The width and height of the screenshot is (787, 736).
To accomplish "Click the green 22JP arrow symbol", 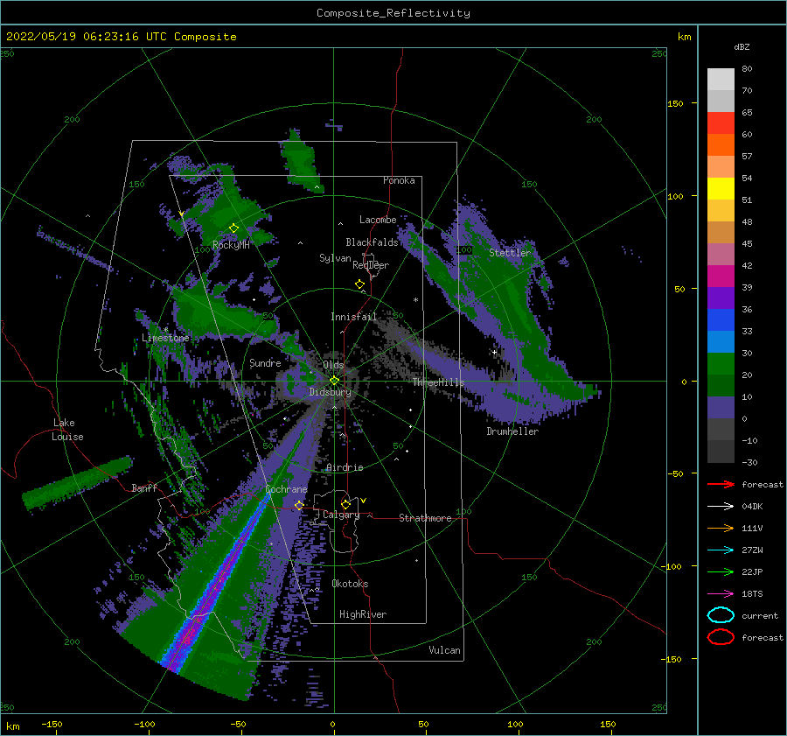I will tap(721, 571).
